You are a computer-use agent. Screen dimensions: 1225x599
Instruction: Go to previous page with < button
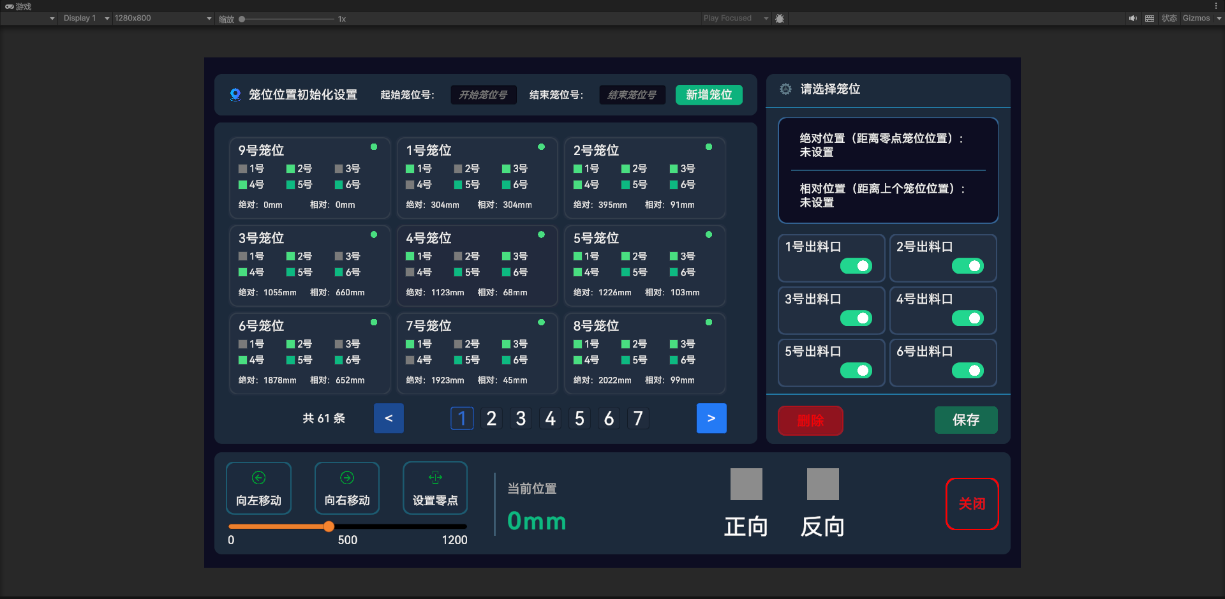389,418
